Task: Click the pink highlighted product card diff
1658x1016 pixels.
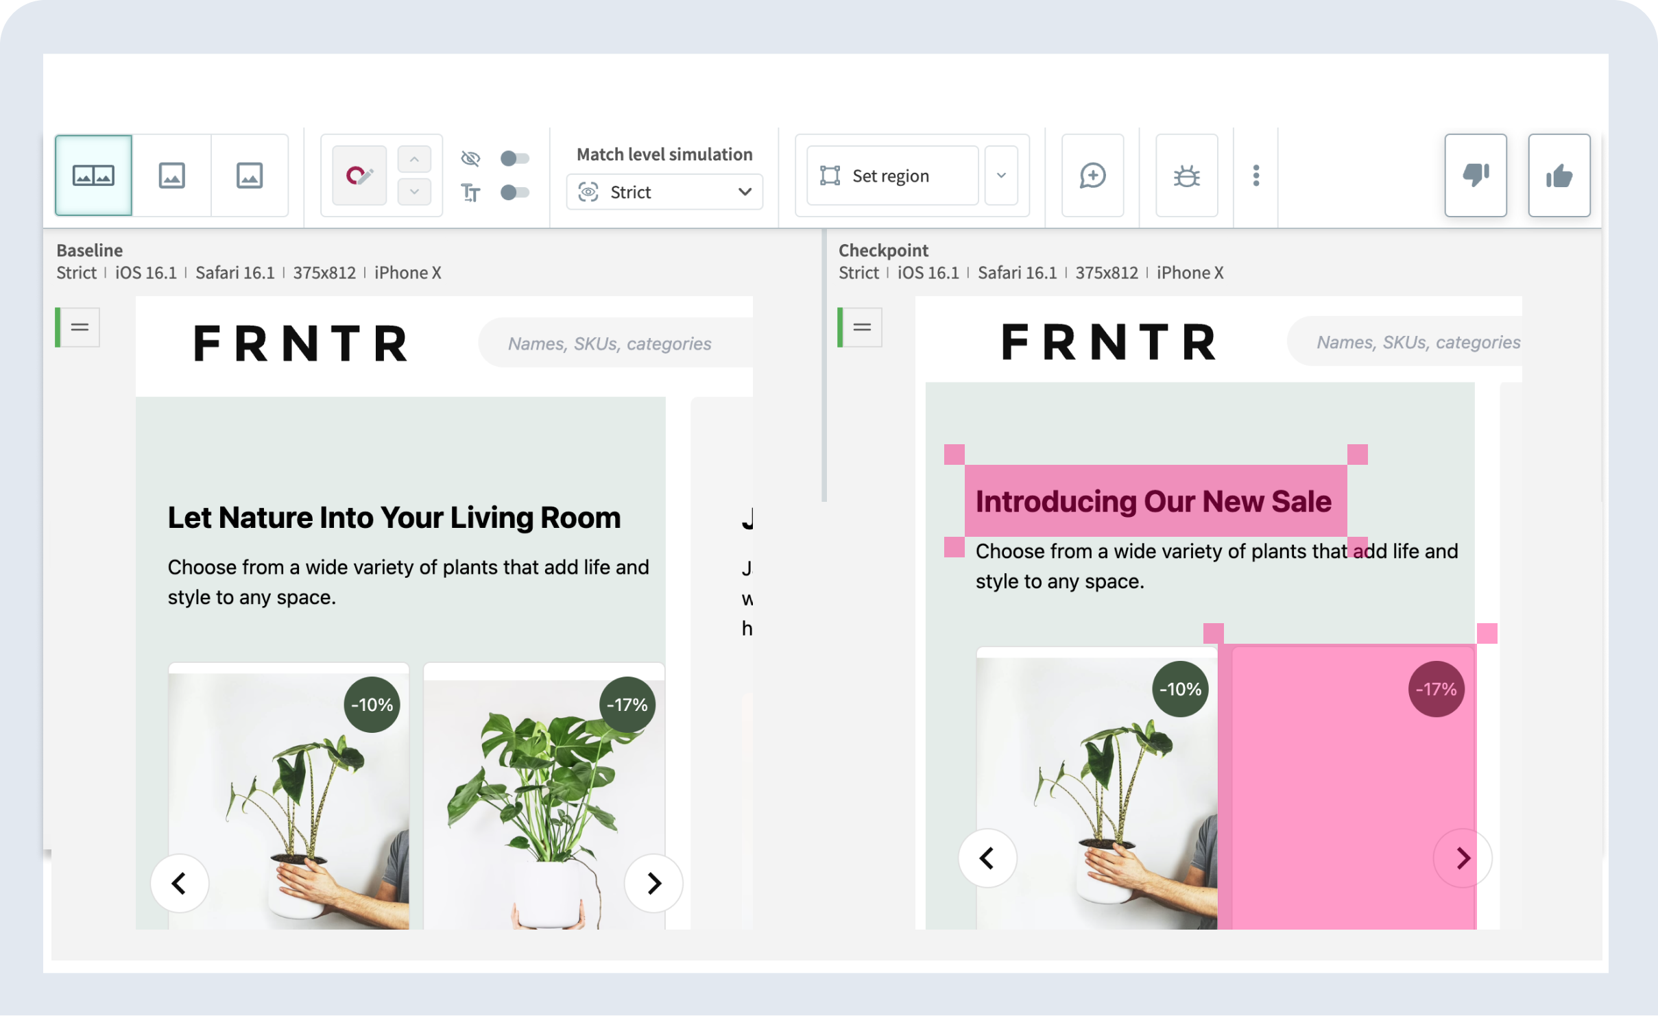Action: tap(1347, 786)
